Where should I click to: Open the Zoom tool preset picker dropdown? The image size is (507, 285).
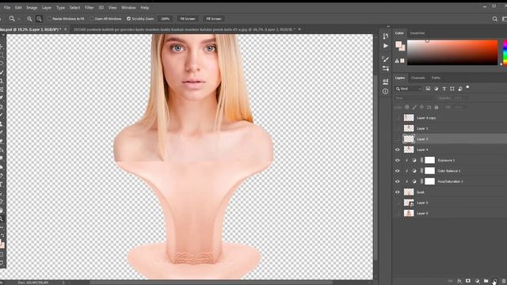pos(19,19)
